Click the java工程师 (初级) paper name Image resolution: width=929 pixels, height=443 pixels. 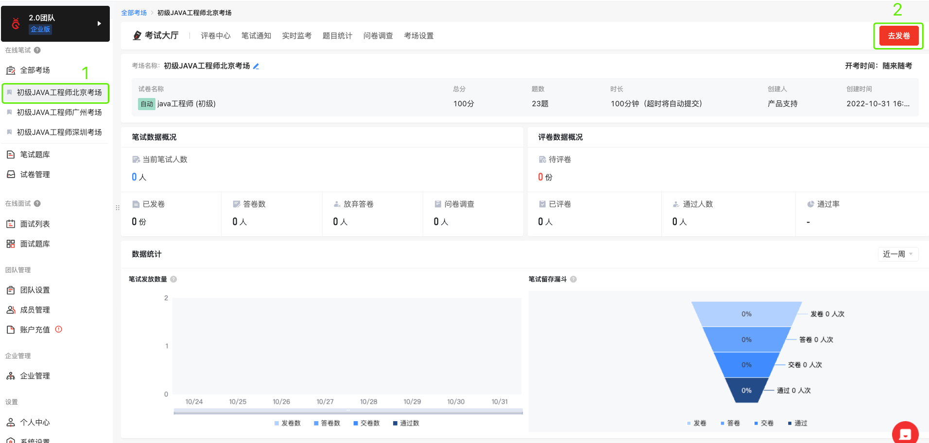coord(187,104)
